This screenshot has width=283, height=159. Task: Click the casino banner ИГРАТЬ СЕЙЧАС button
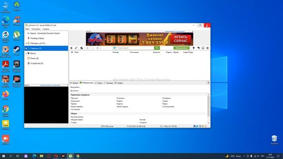181,39
